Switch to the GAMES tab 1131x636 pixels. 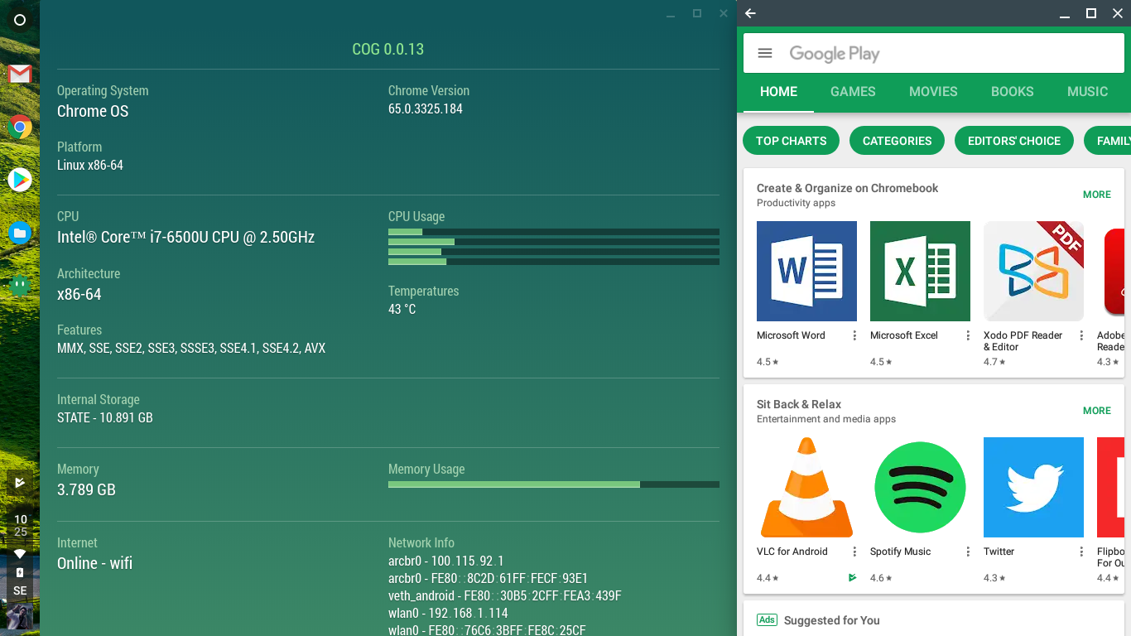click(x=853, y=92)
